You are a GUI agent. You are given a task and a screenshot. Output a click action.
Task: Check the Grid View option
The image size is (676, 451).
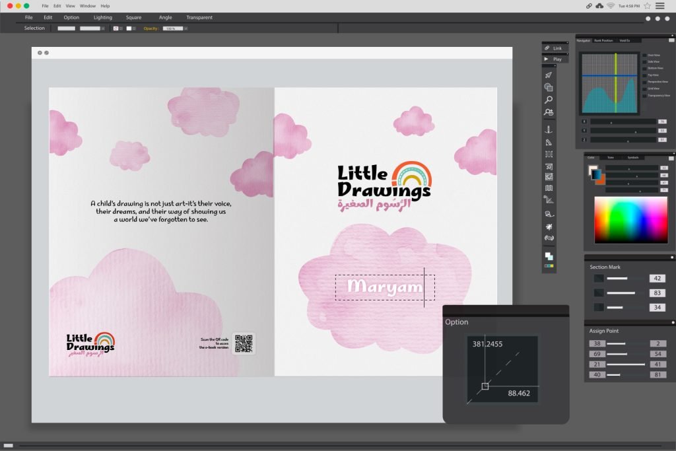pos(645,88)
